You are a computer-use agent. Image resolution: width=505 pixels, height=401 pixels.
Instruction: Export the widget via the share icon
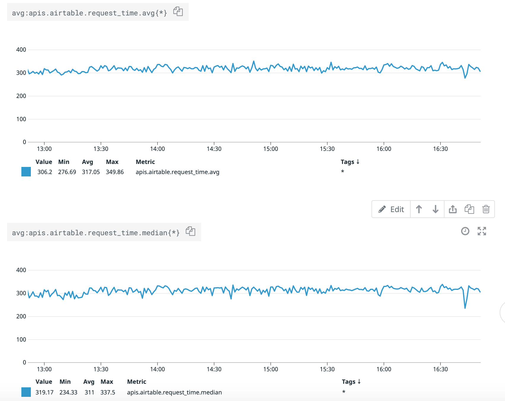pyautogui.click(x=453, y=209)
